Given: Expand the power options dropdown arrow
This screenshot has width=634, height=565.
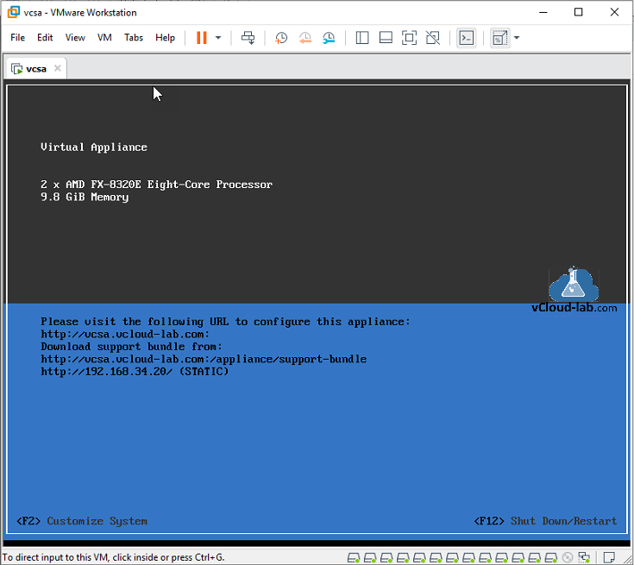Looking at the screenshot, I should [x=218, y=38].
